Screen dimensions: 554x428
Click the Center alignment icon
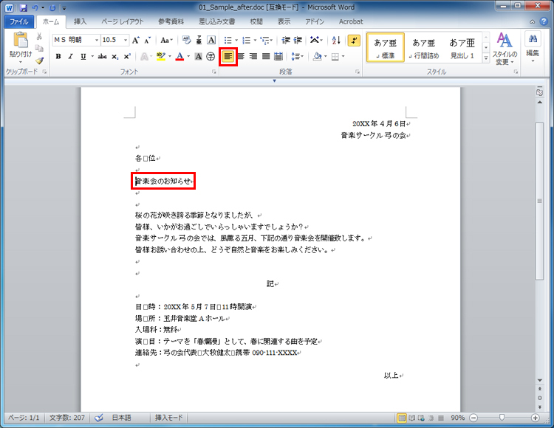[x=241, y=57]
